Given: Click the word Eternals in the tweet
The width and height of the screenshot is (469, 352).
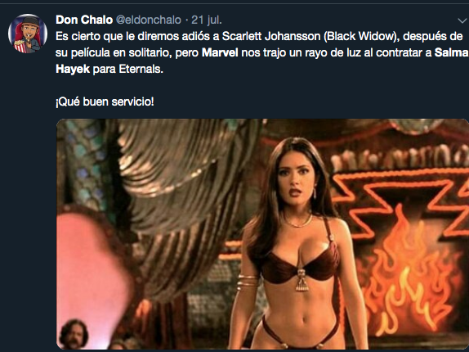Looking at the screenshot, I should point(141,69).
